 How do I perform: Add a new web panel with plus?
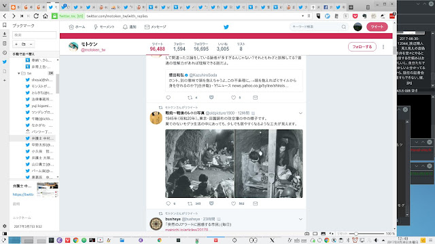[5, 80]
